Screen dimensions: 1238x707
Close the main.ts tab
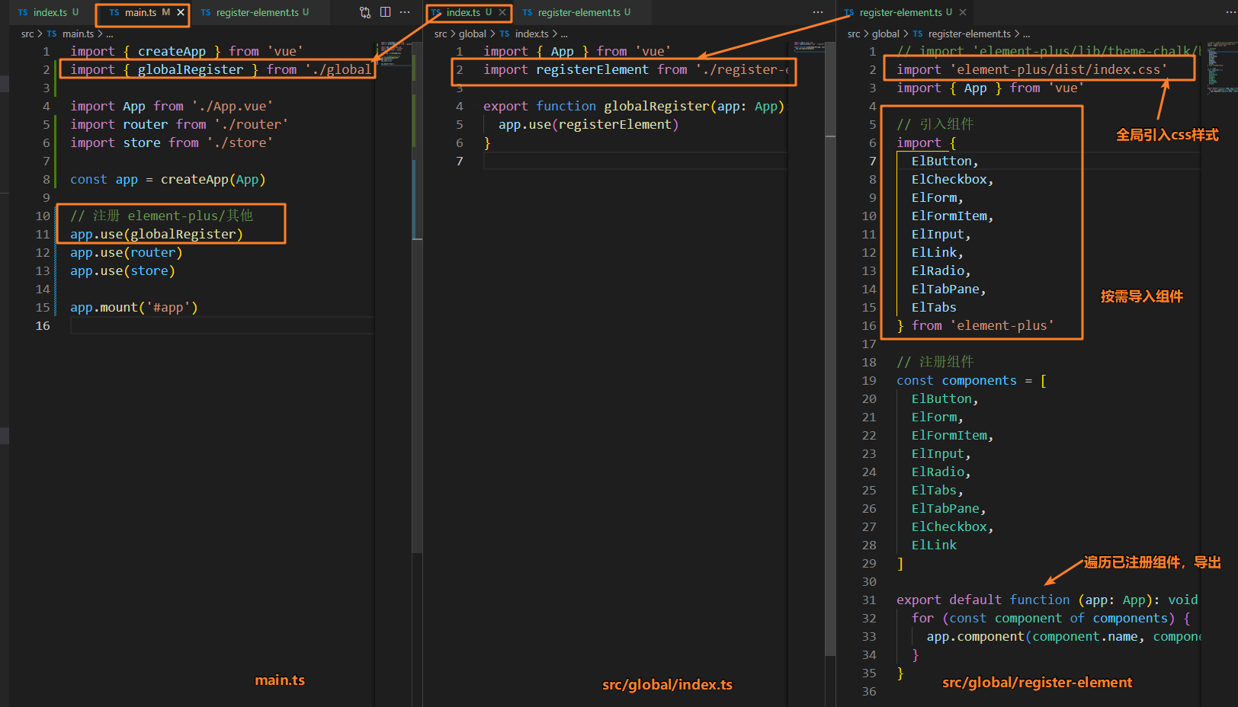coord(181,12)
